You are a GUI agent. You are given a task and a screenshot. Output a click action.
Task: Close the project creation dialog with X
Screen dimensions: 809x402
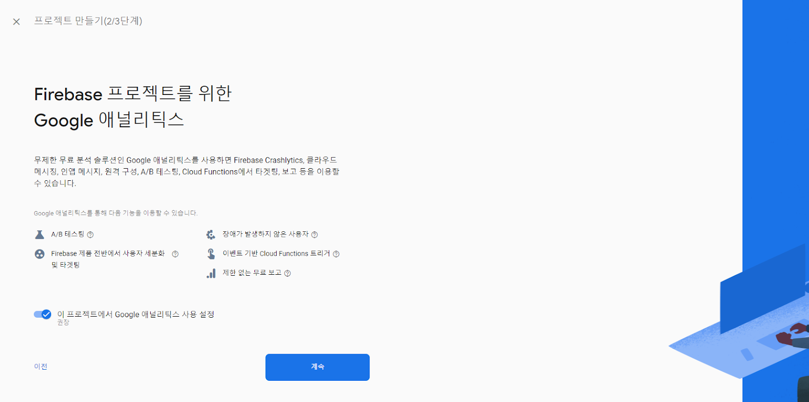pyautogui.click(x=16, y=22)
